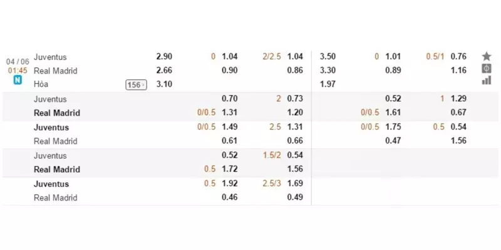Select over 2.5/3 odds 1.69
This screenshot has width=501, height=250.
point(295,183)
